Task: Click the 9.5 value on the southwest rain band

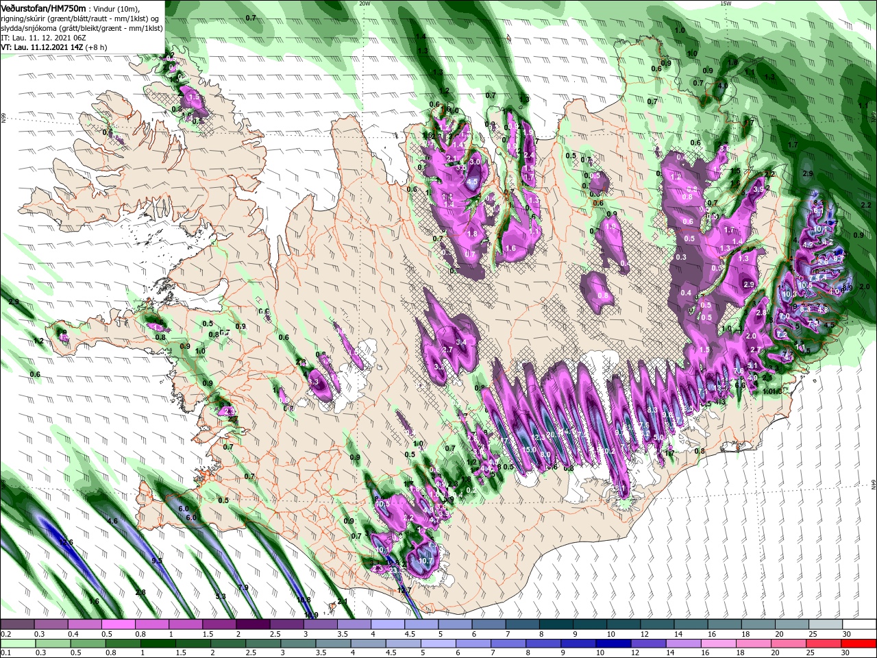Action: (x=157, y=561)
